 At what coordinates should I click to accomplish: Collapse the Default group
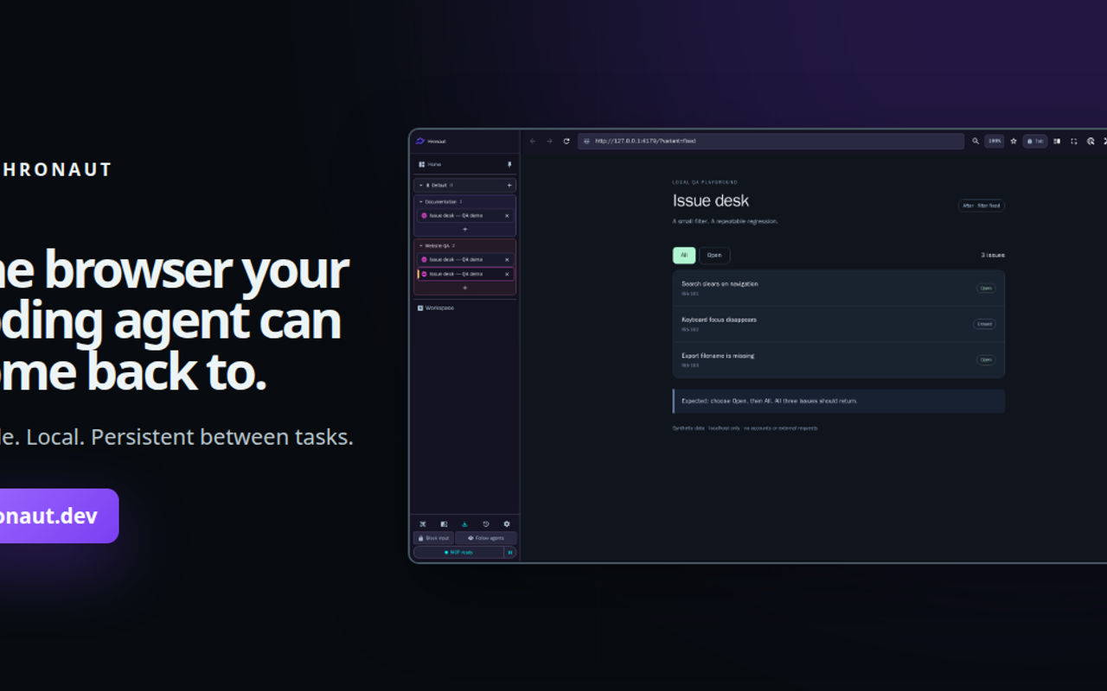pyautogui.click(x=421, y=185)
